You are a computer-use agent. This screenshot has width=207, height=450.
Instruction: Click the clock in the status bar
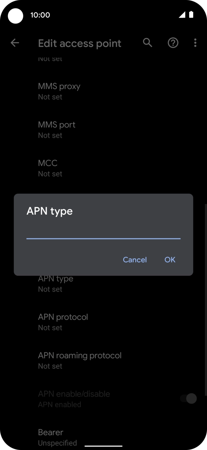click(x=41, y=15)
